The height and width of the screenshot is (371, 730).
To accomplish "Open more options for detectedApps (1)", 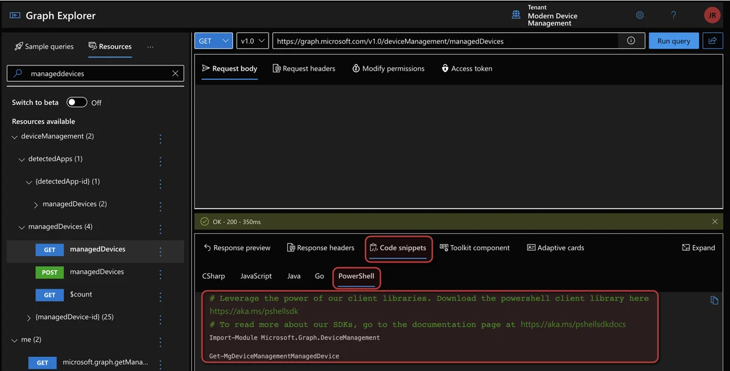I will click(x=160, y=161).
